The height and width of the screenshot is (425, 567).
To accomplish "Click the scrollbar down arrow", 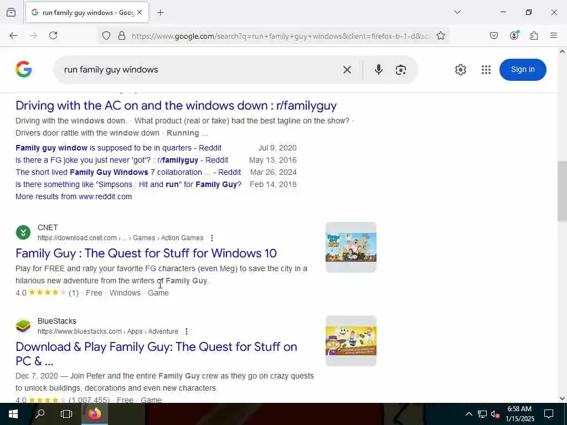I will 562,398.
